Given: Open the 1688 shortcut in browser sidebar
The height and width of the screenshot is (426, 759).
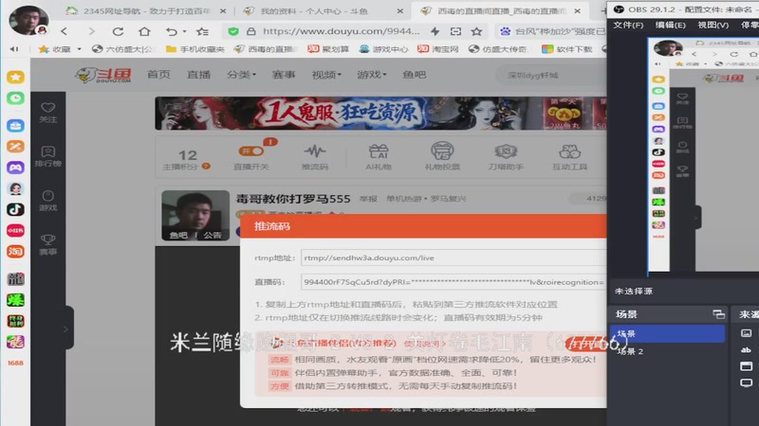Looking at the screenshot, I should [15, 363].
